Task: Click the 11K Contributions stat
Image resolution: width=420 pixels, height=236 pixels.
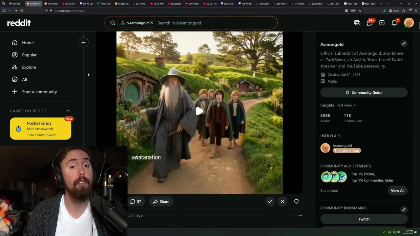Action: point(353,118)
